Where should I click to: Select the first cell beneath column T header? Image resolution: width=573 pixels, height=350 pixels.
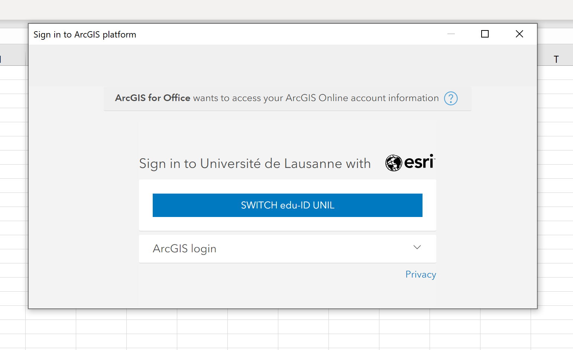click(x=556, y=73)
